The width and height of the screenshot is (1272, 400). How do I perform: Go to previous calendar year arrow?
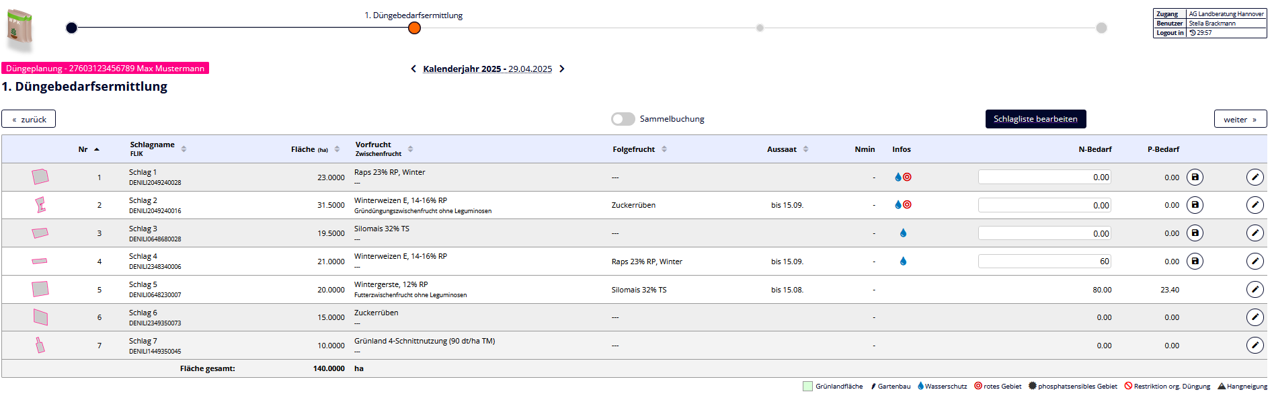[x=413, y=69]
